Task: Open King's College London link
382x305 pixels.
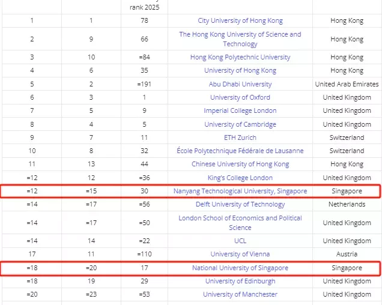Action: coord(240,178)
